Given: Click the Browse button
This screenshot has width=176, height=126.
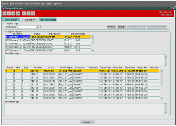Looking at the screenshot, I should point(111,27).
